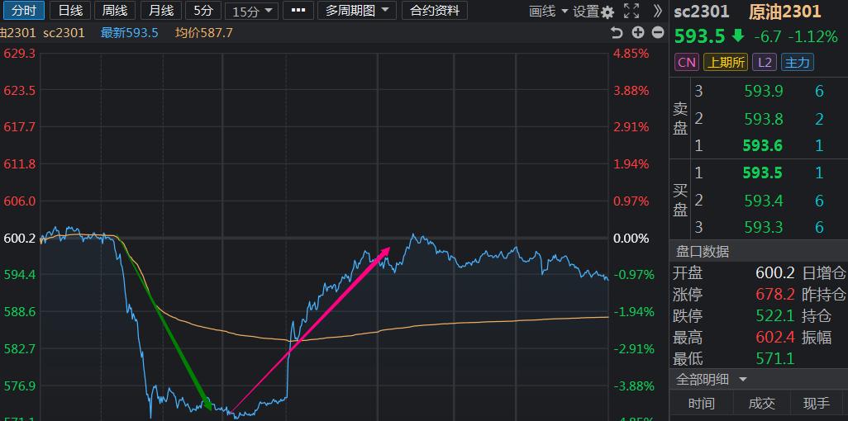Switch to 日线 daily chart tab
This screenshot has height=421, width=848.
69,10
